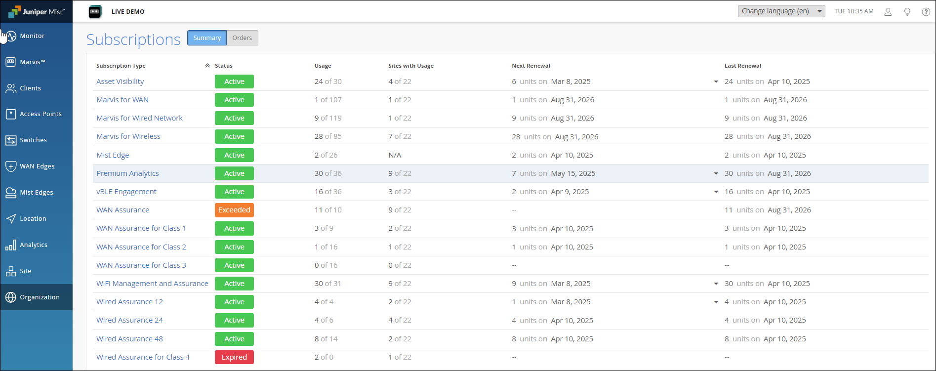Screen dimensions: 936x371
Task: Click the Analytics bar chart icon
Action: [x=11, y=245]
